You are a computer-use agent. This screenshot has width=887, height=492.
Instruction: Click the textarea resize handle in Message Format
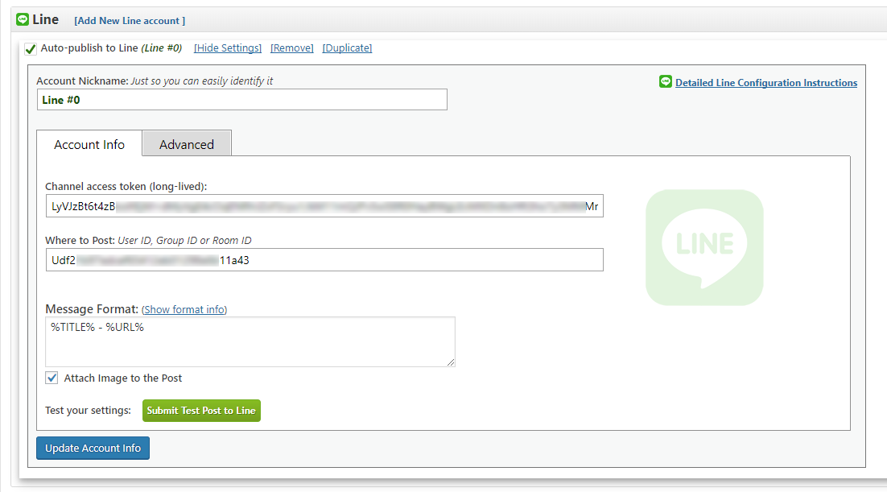pos(450,362)
